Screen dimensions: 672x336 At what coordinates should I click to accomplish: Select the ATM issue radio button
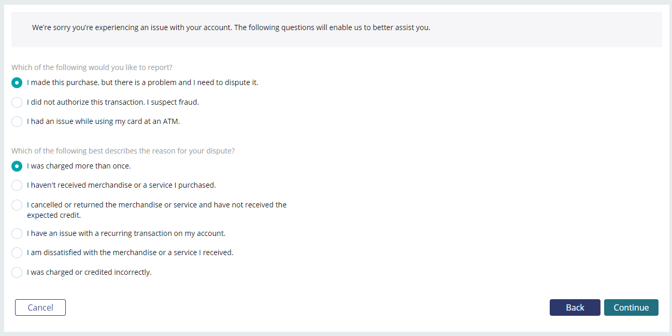click(x=17, y=122)
